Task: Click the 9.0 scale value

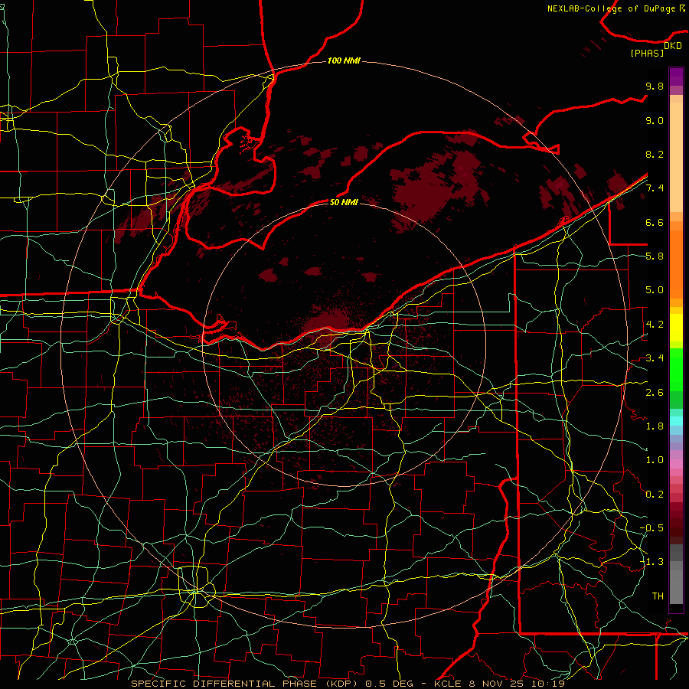Action: pos(655,120)
